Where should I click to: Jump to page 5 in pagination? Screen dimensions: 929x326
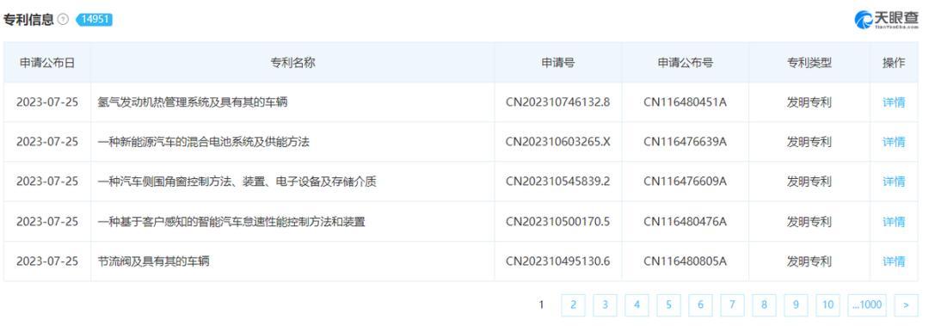coord(668,304)
